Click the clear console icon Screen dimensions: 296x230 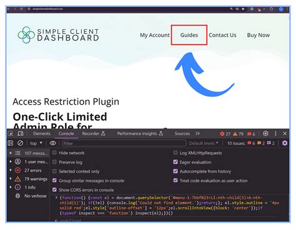click(x=20, y=143)
